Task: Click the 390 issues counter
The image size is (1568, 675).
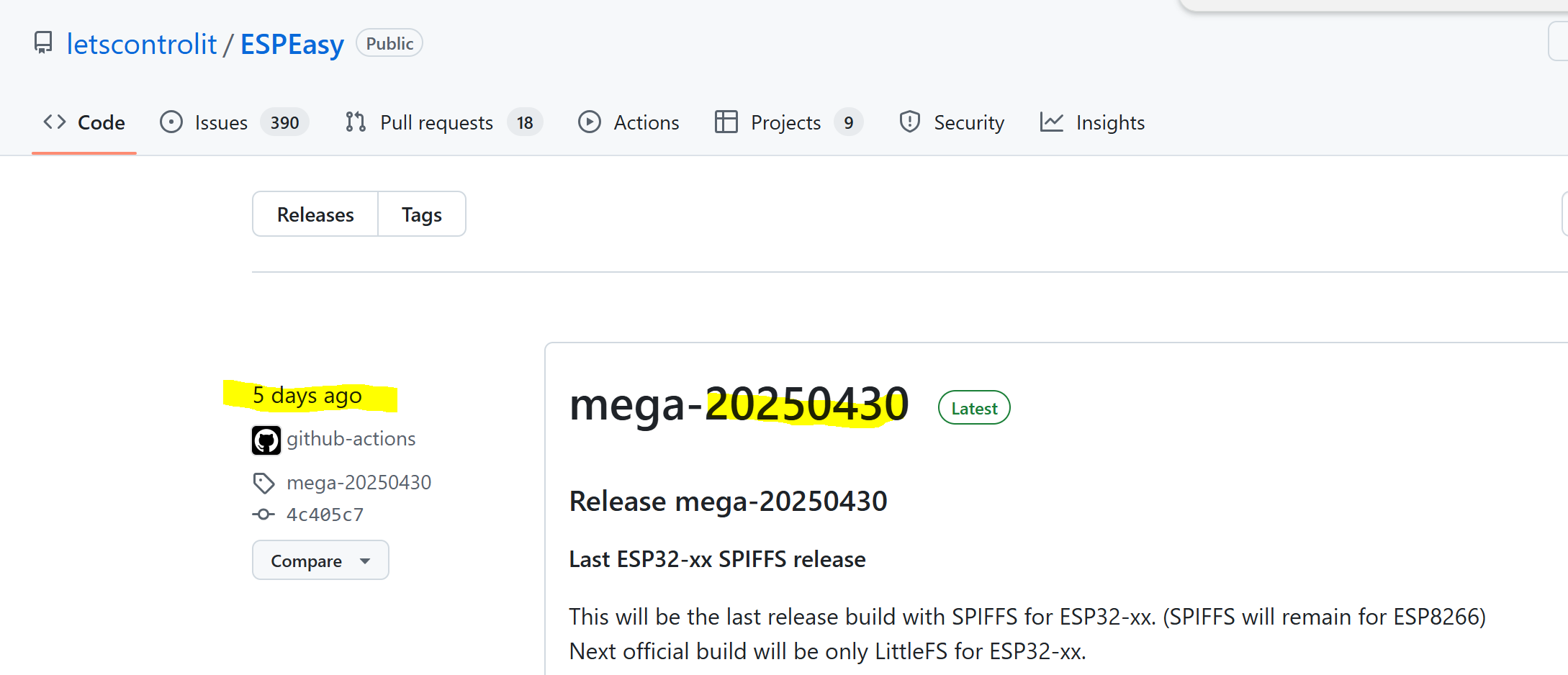Action: [284, 122]
